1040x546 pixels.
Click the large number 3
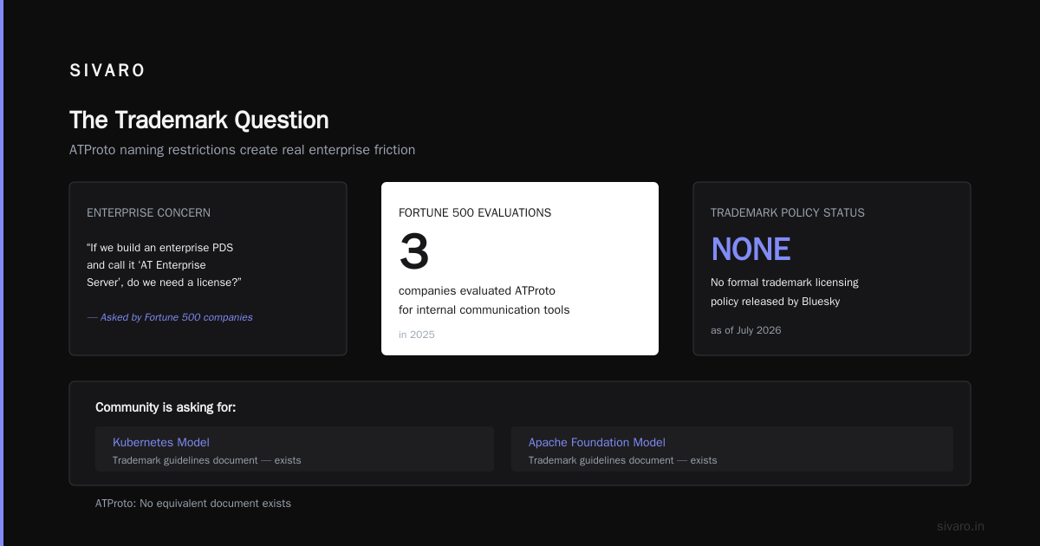point(414,252)
